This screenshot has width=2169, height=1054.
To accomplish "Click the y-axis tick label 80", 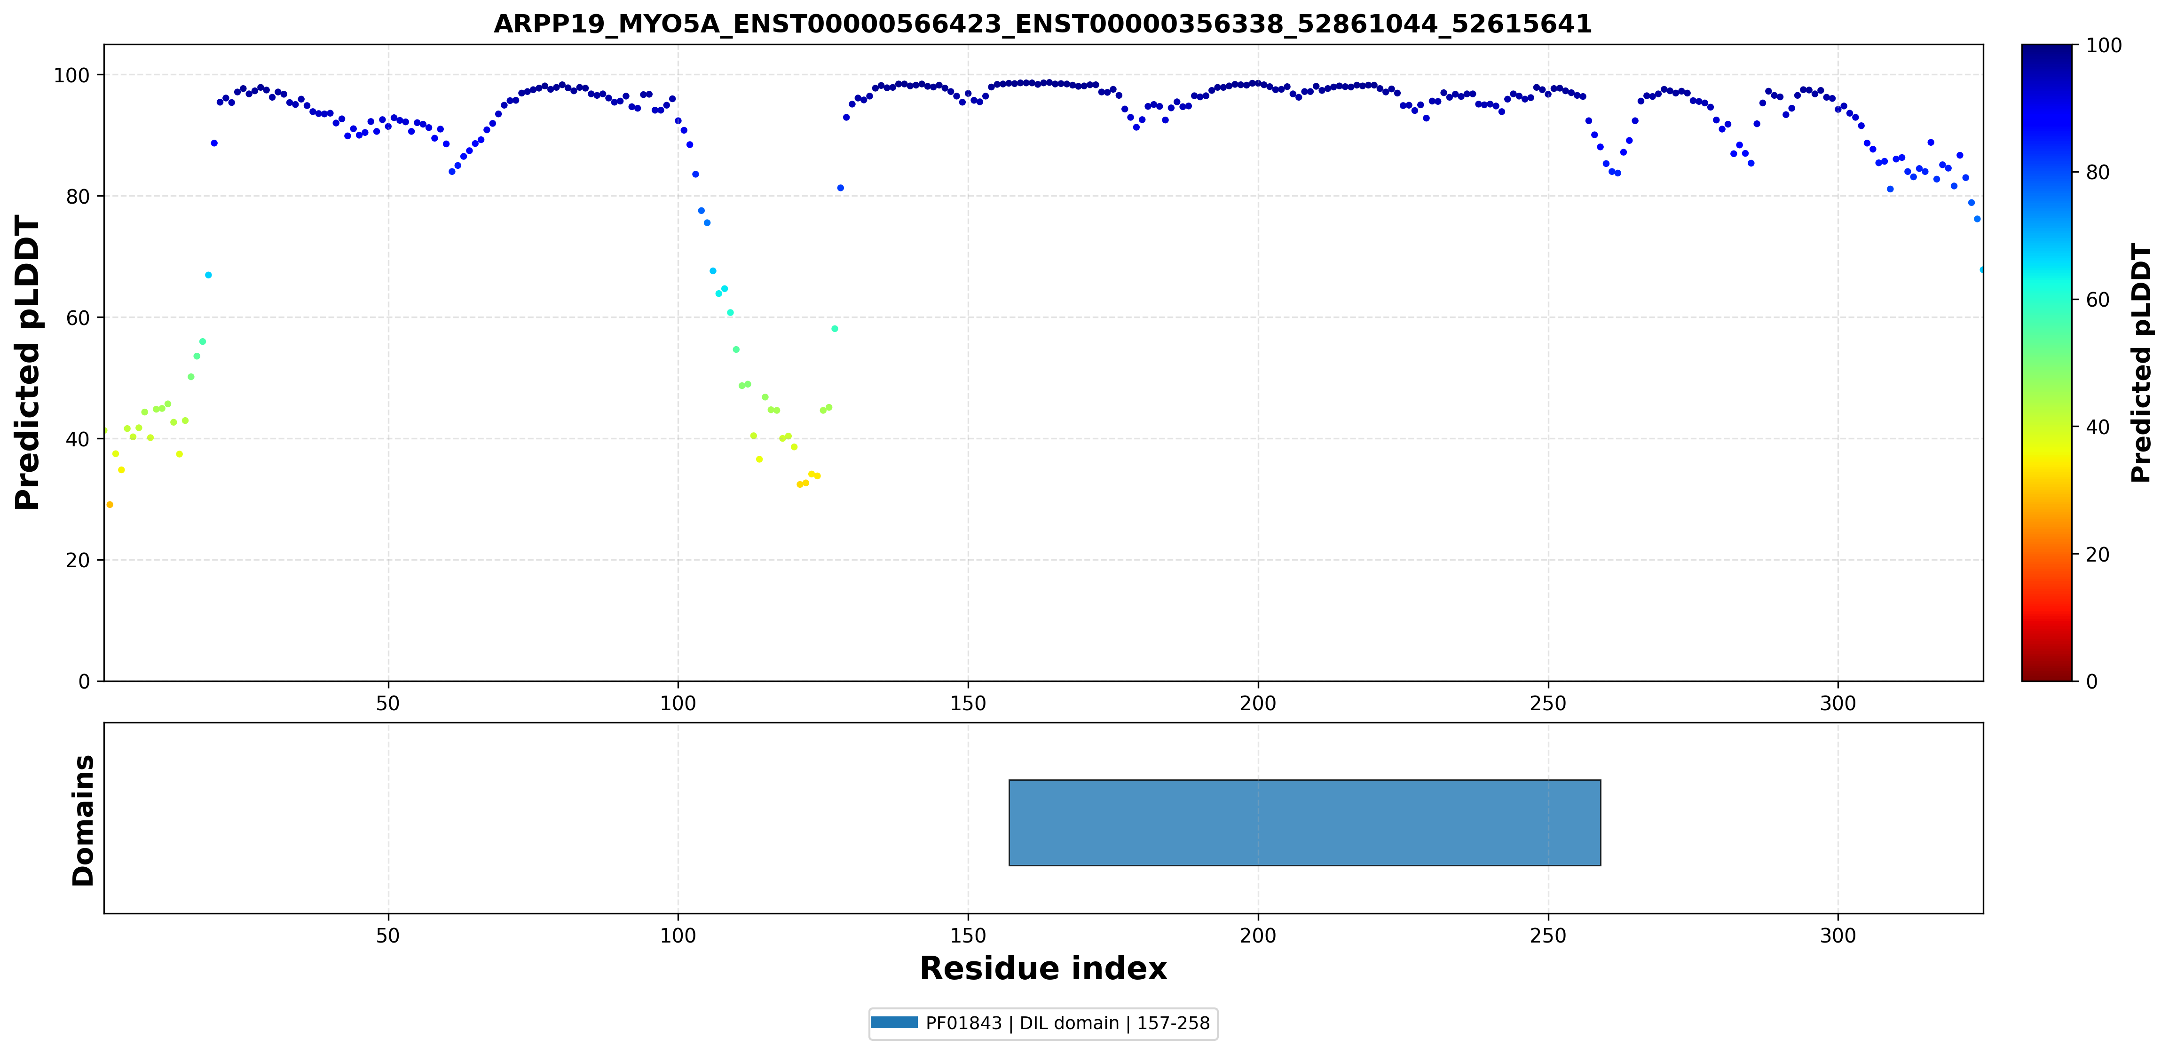I will tap(78, 196).
